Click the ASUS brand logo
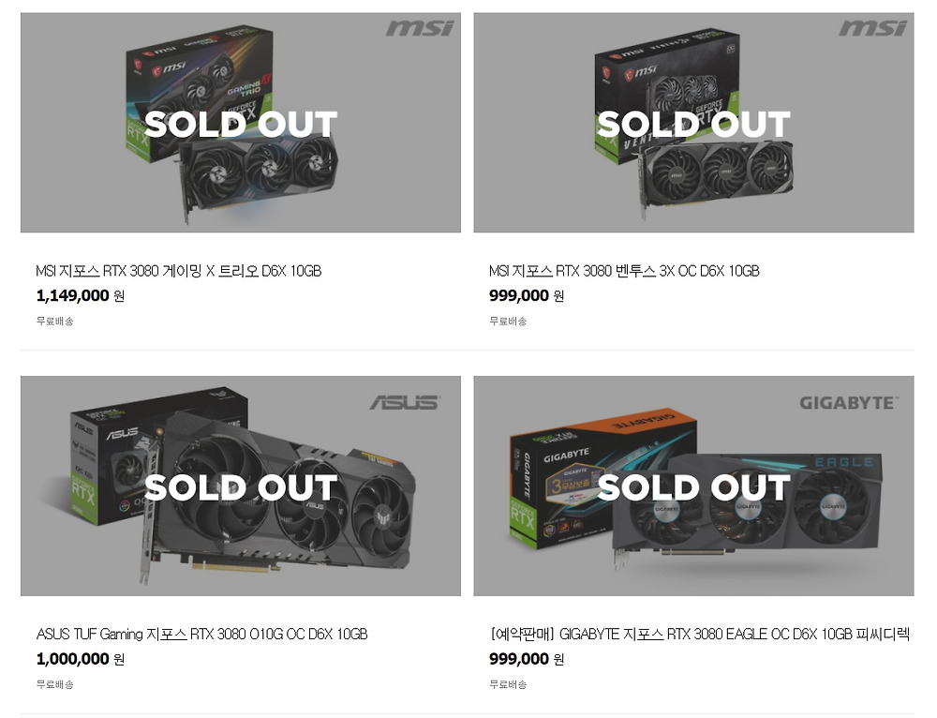937x718 pixels. coord(404,402)
